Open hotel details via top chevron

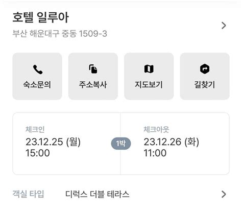224,26
